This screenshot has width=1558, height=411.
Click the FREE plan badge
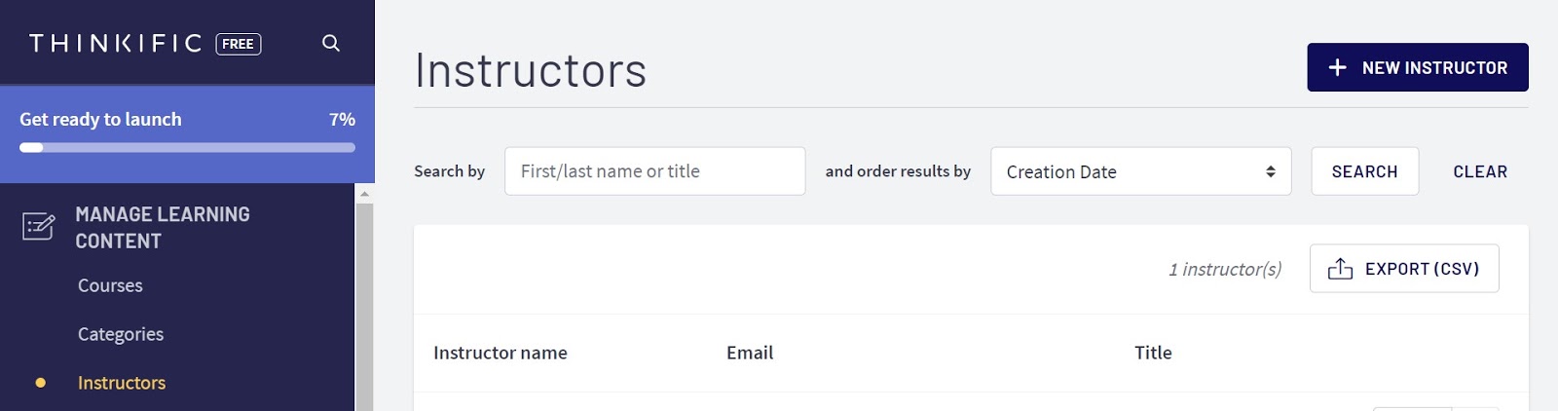click(239, 44)
